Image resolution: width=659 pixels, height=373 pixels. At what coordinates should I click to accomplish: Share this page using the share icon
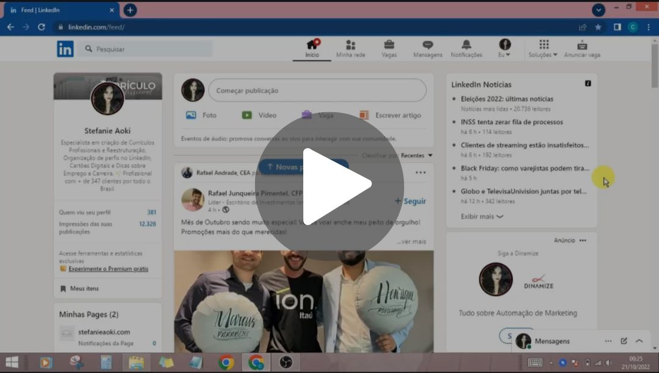click(583, 27)
